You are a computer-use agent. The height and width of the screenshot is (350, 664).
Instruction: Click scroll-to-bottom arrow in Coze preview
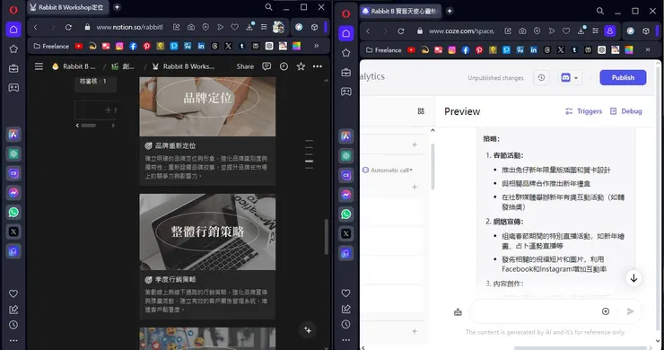coord(633,278)
